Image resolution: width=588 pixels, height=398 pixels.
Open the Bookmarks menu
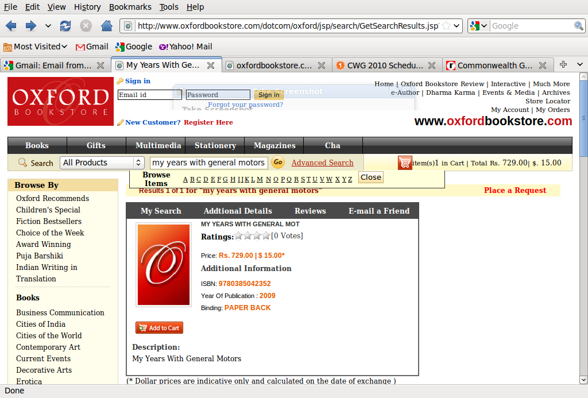pyautogui.click(x=130, y=7)
